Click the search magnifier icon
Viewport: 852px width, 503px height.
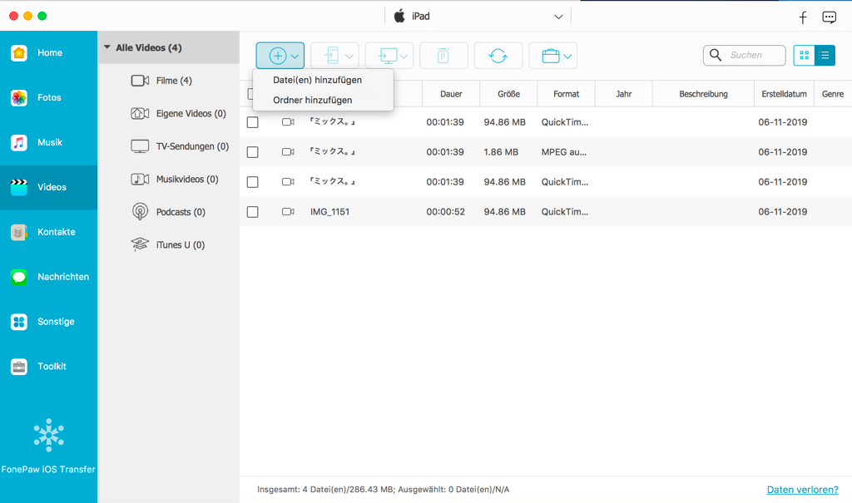coord(716,55)
